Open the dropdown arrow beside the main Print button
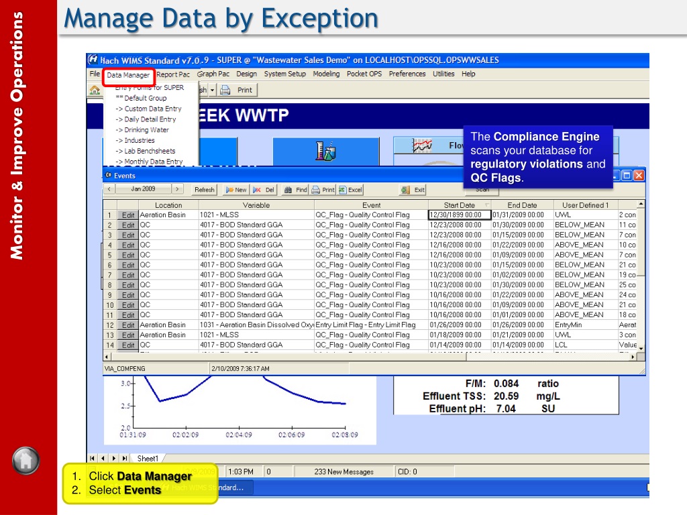Image resolution: width=687 pixels, height=515 pixels. pyautogui.click(x=213, y=90)
